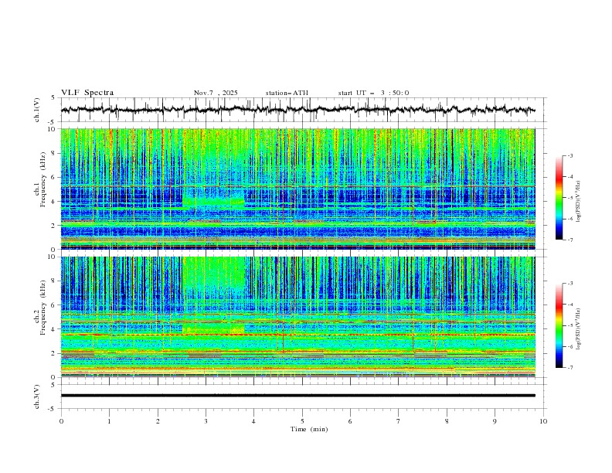Click the "Time (min)" axis label
This screenshot has width=612, height=473.
click(x=309, y=429)
